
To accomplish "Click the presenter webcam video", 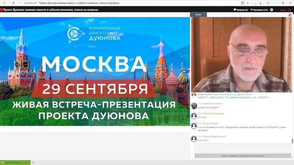I will click(x=242, y=55).
